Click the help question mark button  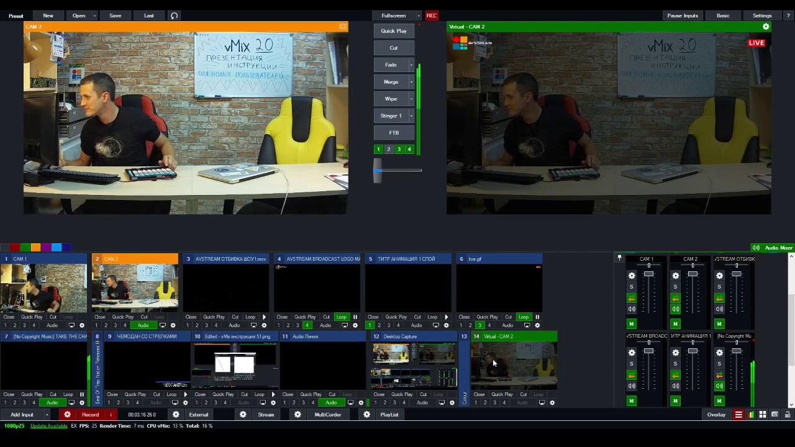[x=788, y=16]
